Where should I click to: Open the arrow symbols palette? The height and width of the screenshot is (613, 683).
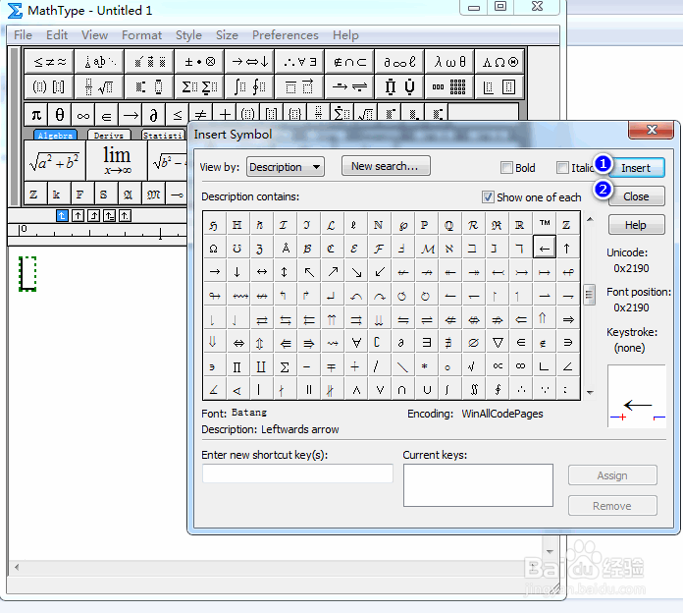(x=249, y=62)
